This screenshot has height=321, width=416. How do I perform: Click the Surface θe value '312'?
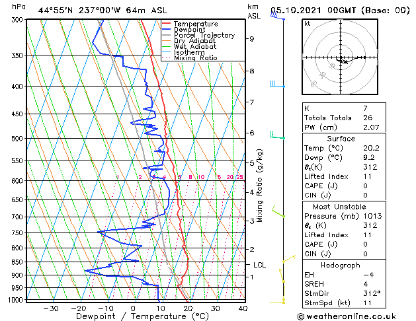370,167
